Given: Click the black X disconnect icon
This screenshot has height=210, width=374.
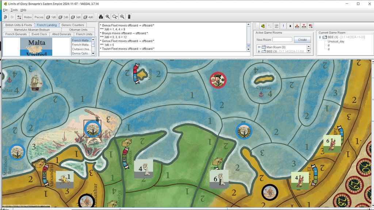Looking at the screenshot, I should pos(290,26).
